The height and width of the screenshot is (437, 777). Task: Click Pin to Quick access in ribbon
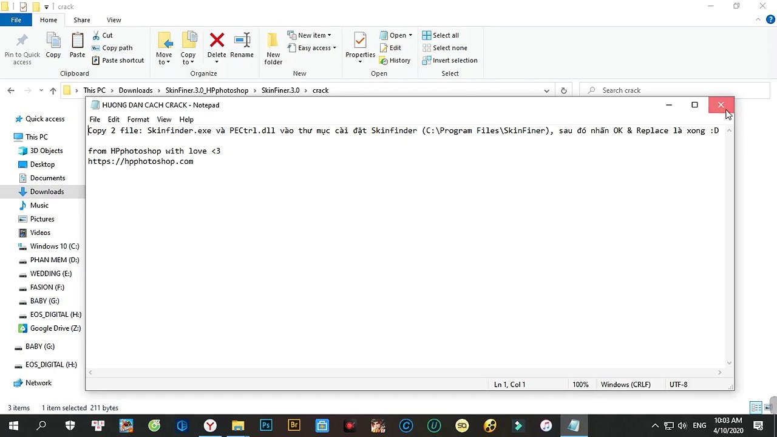click(x=22, y=49)
